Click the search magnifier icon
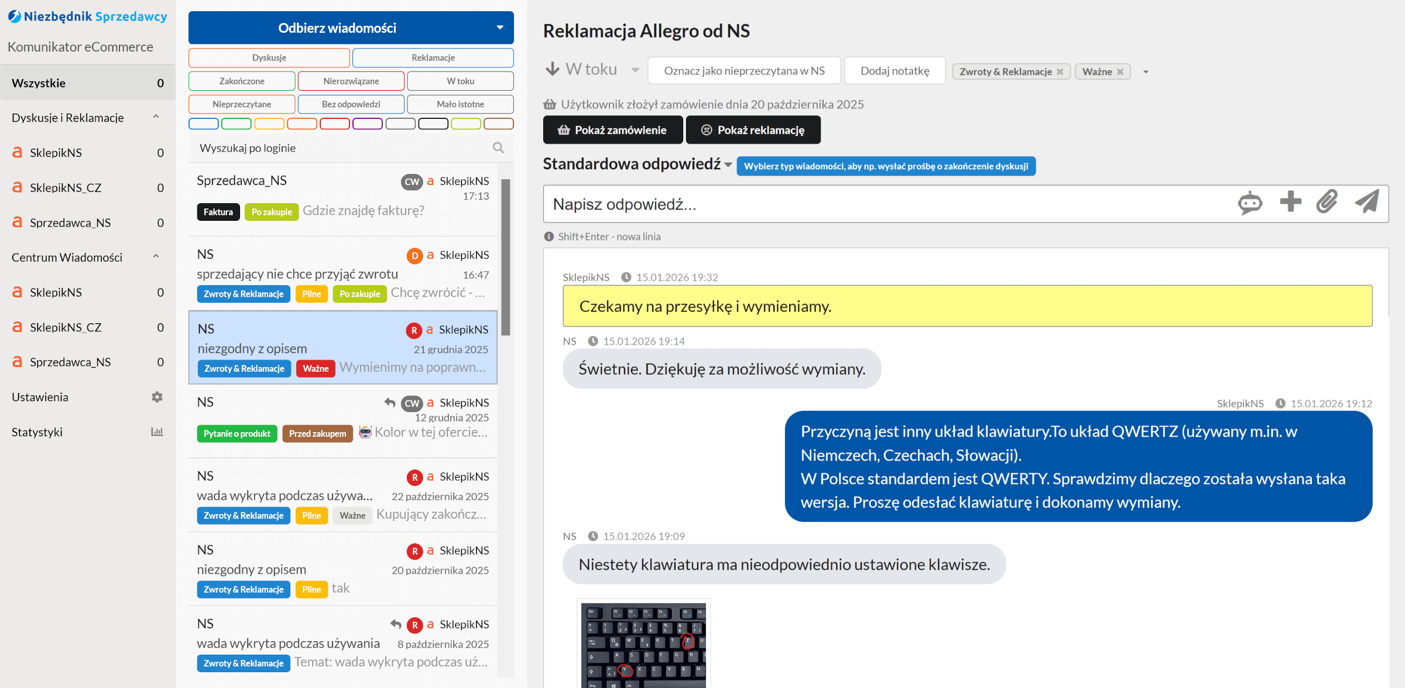1405x688 pixels. tap(498, 148)
